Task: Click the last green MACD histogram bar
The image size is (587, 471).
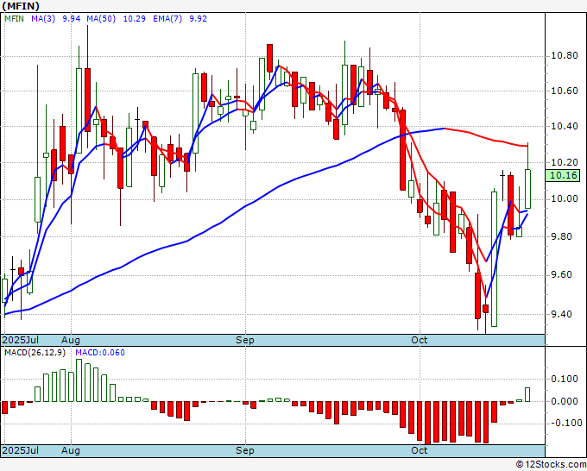Action: click(x=527, y=395)
